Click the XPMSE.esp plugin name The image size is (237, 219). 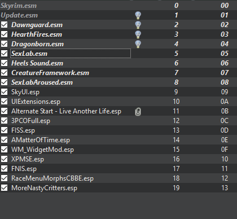(x=28, y=159)
